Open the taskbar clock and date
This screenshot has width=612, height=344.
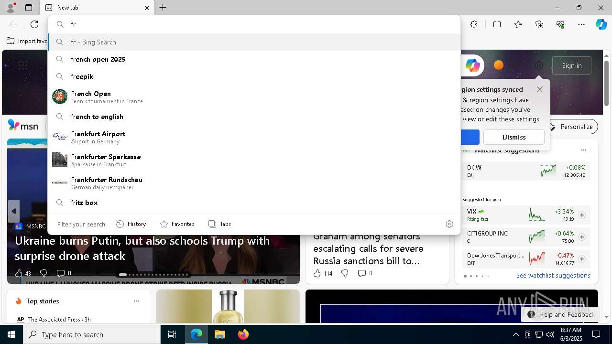click(x=570, y=334)
